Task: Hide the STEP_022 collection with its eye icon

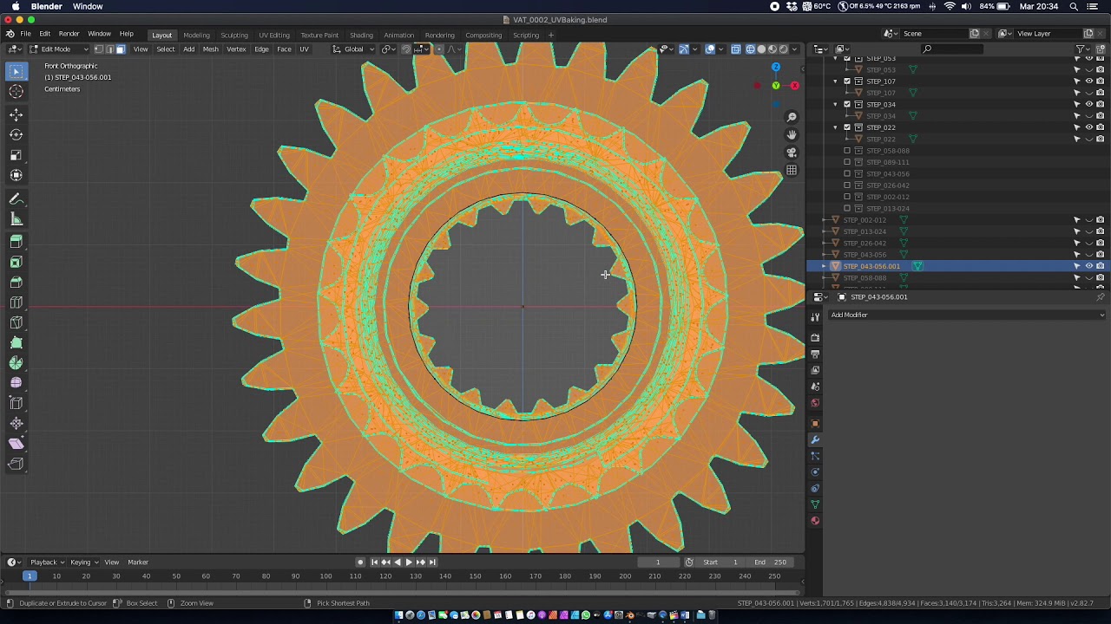Action: coord(1089,127)
